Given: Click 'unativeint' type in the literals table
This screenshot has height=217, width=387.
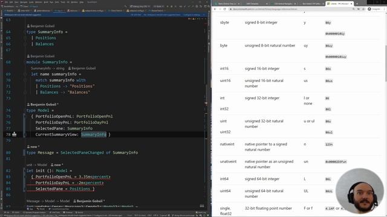Looking at the screenshot, I should [228, 162].
